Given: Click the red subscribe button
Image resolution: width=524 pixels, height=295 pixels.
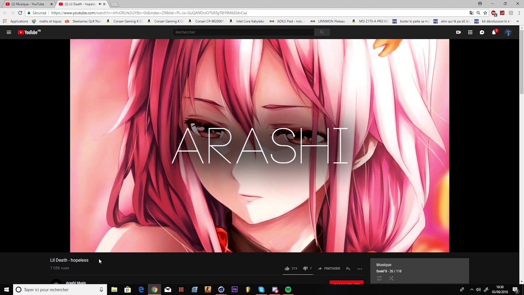Looking at the screenshot, I should point(346,283).
